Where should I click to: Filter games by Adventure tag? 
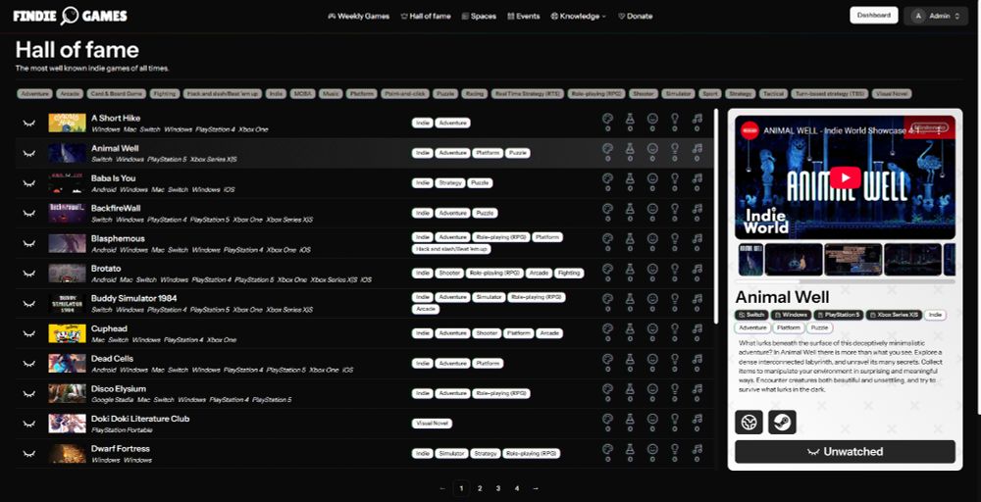(x=34, y=94)
